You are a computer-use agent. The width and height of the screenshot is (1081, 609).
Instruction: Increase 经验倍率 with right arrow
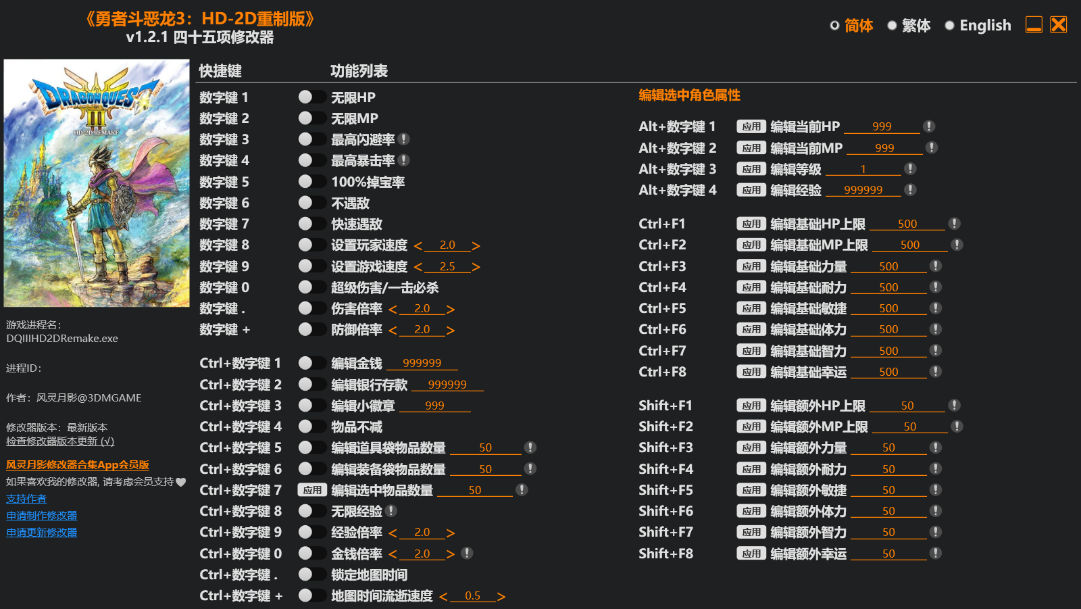click(451, 533)
